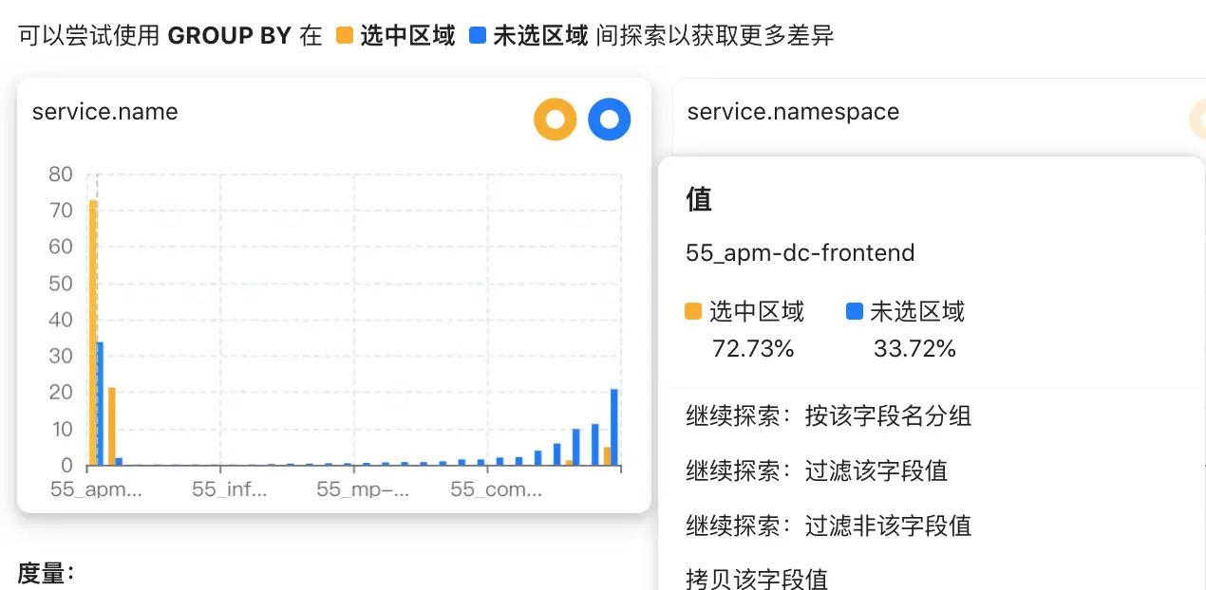
Task: Click the blue bar beside the tallest orange bar
Action: 101,403
